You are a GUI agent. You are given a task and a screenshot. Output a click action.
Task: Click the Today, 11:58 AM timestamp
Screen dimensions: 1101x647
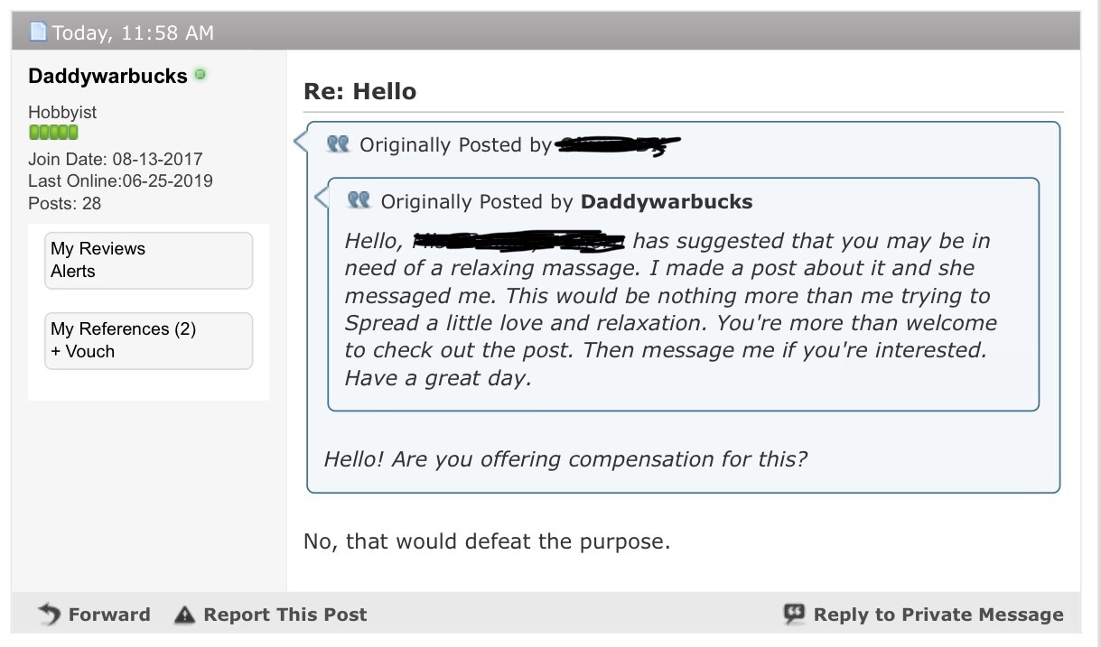[x=133, y=32]
